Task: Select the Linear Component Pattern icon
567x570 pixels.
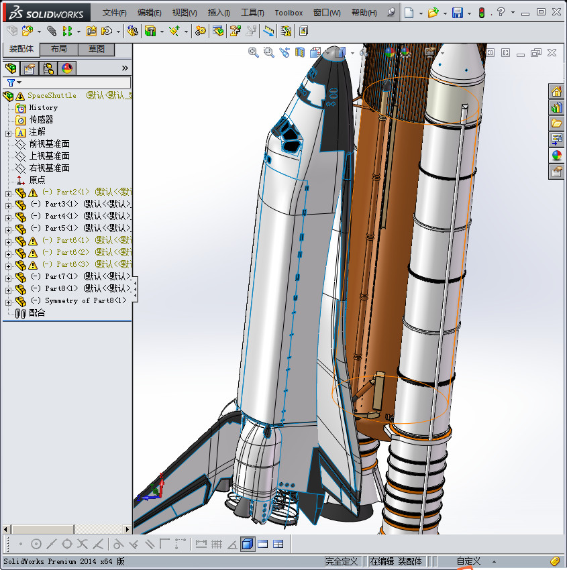Action: point(67,32)
